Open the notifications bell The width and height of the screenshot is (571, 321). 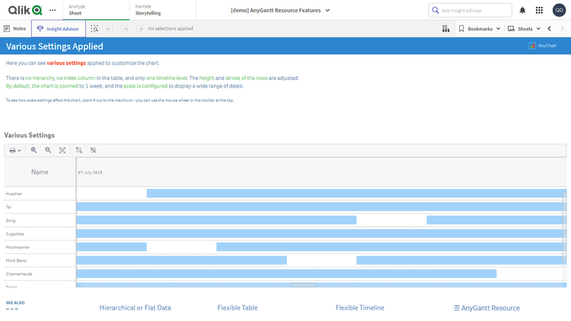(522, 10)
